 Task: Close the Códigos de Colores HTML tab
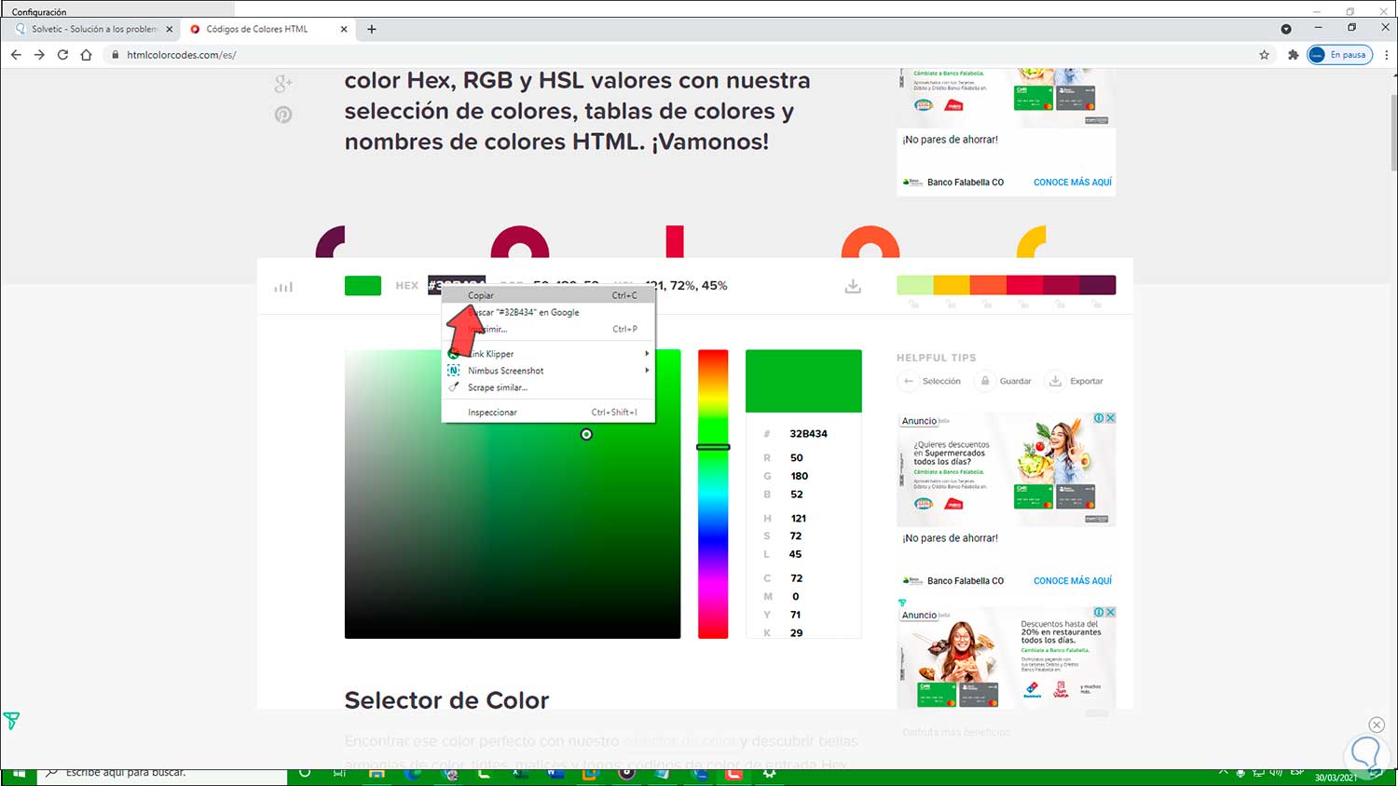[x=344, y=29]
